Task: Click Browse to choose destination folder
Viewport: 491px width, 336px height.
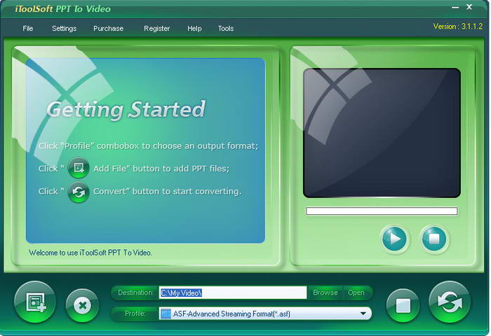Action: point(325,293)
